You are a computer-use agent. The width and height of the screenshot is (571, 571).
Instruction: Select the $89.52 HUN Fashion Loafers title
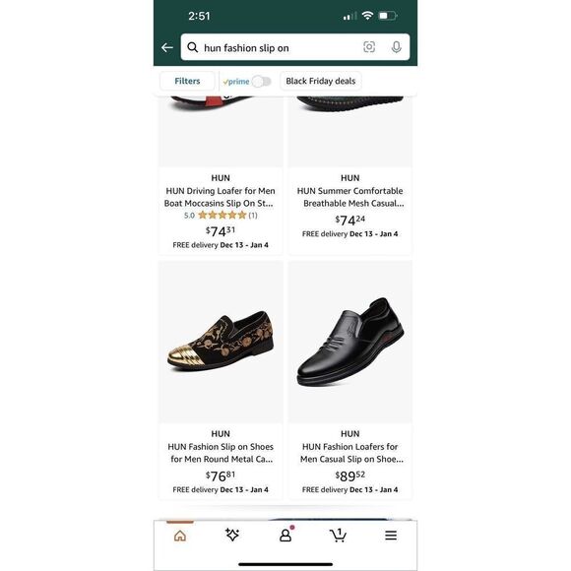click(350, 453)
